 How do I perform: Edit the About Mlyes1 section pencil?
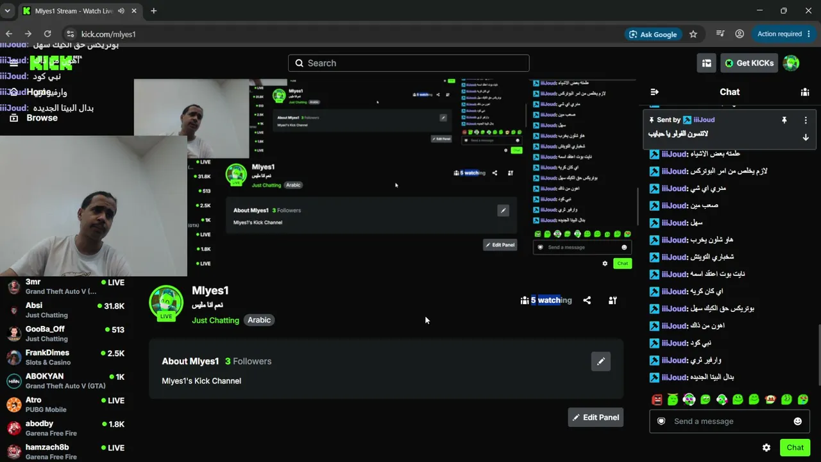click(601, 361)
